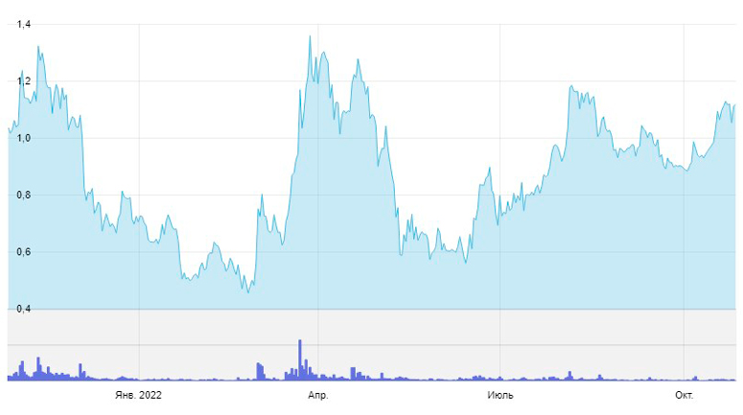This screenshot has width=743, height=415.
Task: Click the 'Апр.' date axis label
Action: pyautogui.click(x=317, y=395)
